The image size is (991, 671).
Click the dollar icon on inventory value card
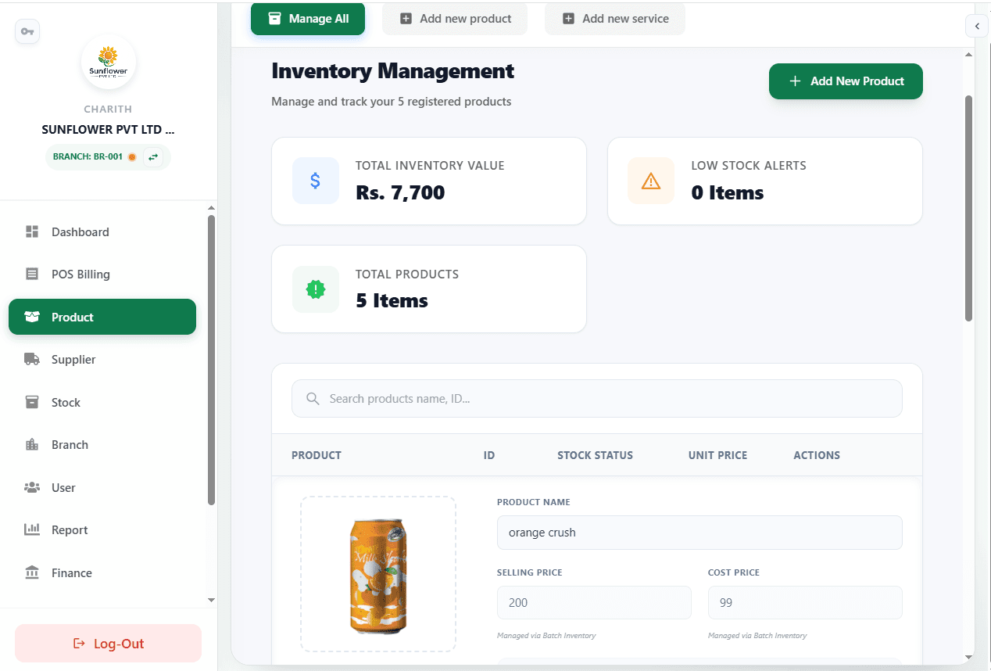click(315, 181)
